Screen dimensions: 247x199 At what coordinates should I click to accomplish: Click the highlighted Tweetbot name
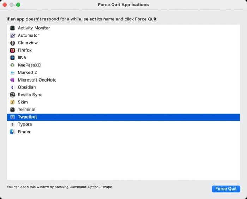coord(27,117)
